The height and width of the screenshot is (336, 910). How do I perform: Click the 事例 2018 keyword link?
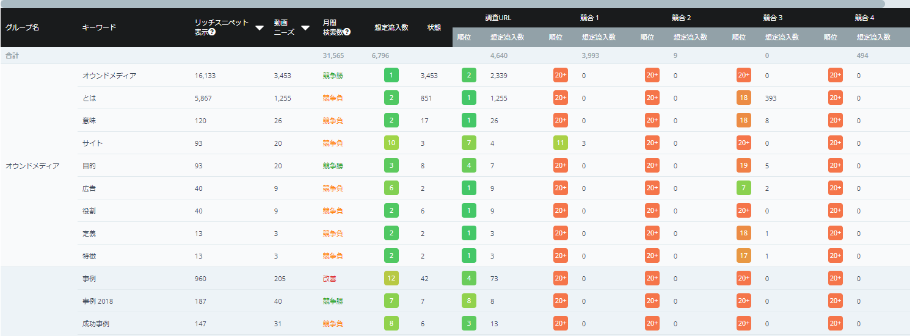coord(98,301)
